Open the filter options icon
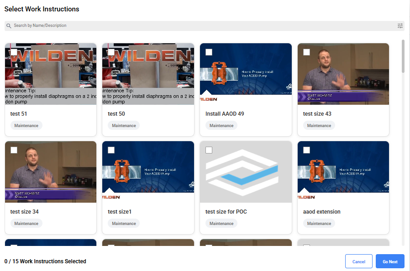 click(x=400, y=26)
